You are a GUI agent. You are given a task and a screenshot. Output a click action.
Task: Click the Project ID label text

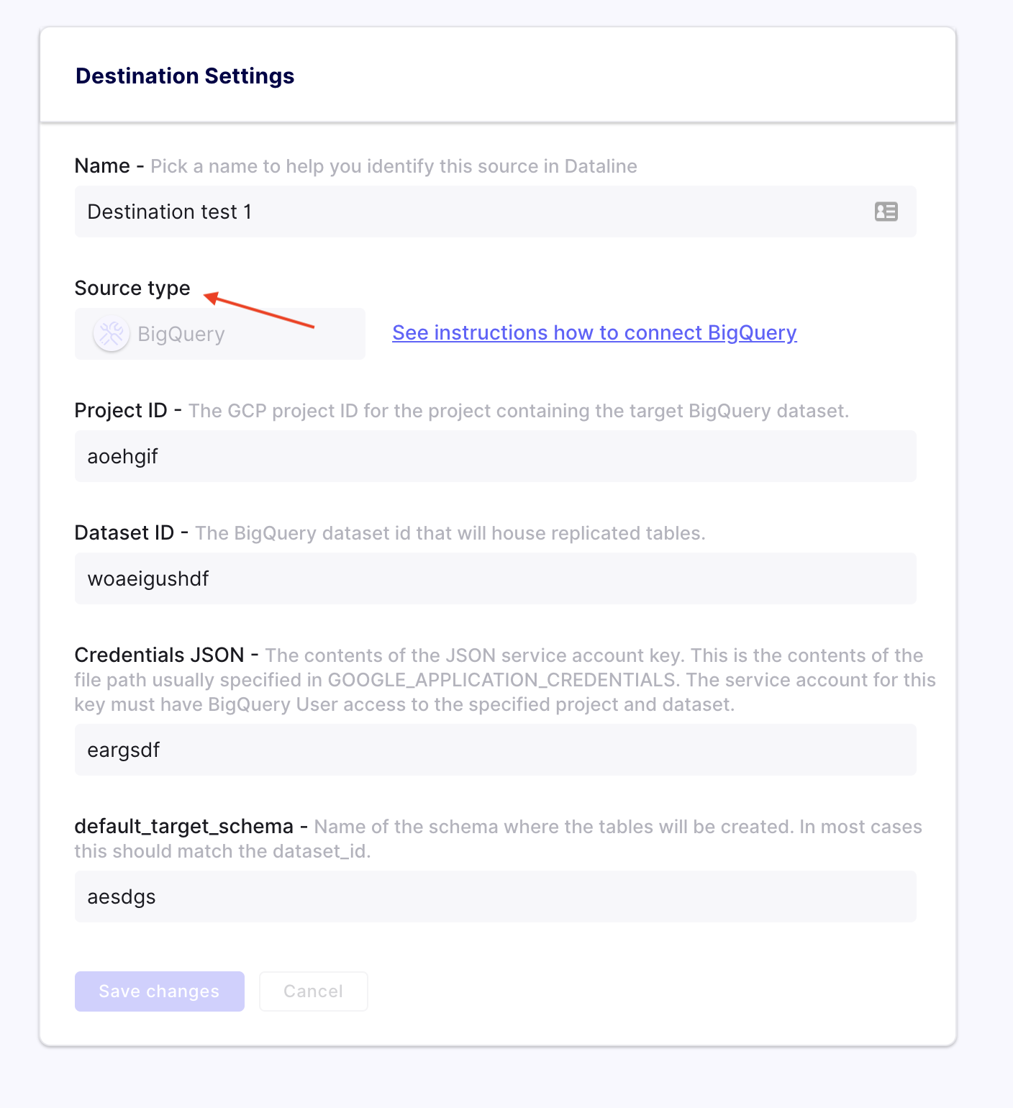click(121, 410)
